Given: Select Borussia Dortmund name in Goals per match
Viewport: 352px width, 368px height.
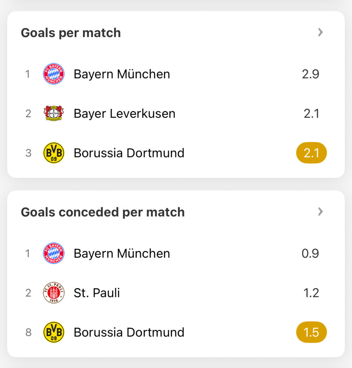Looking at the screenshot, I should coord(129,153).
